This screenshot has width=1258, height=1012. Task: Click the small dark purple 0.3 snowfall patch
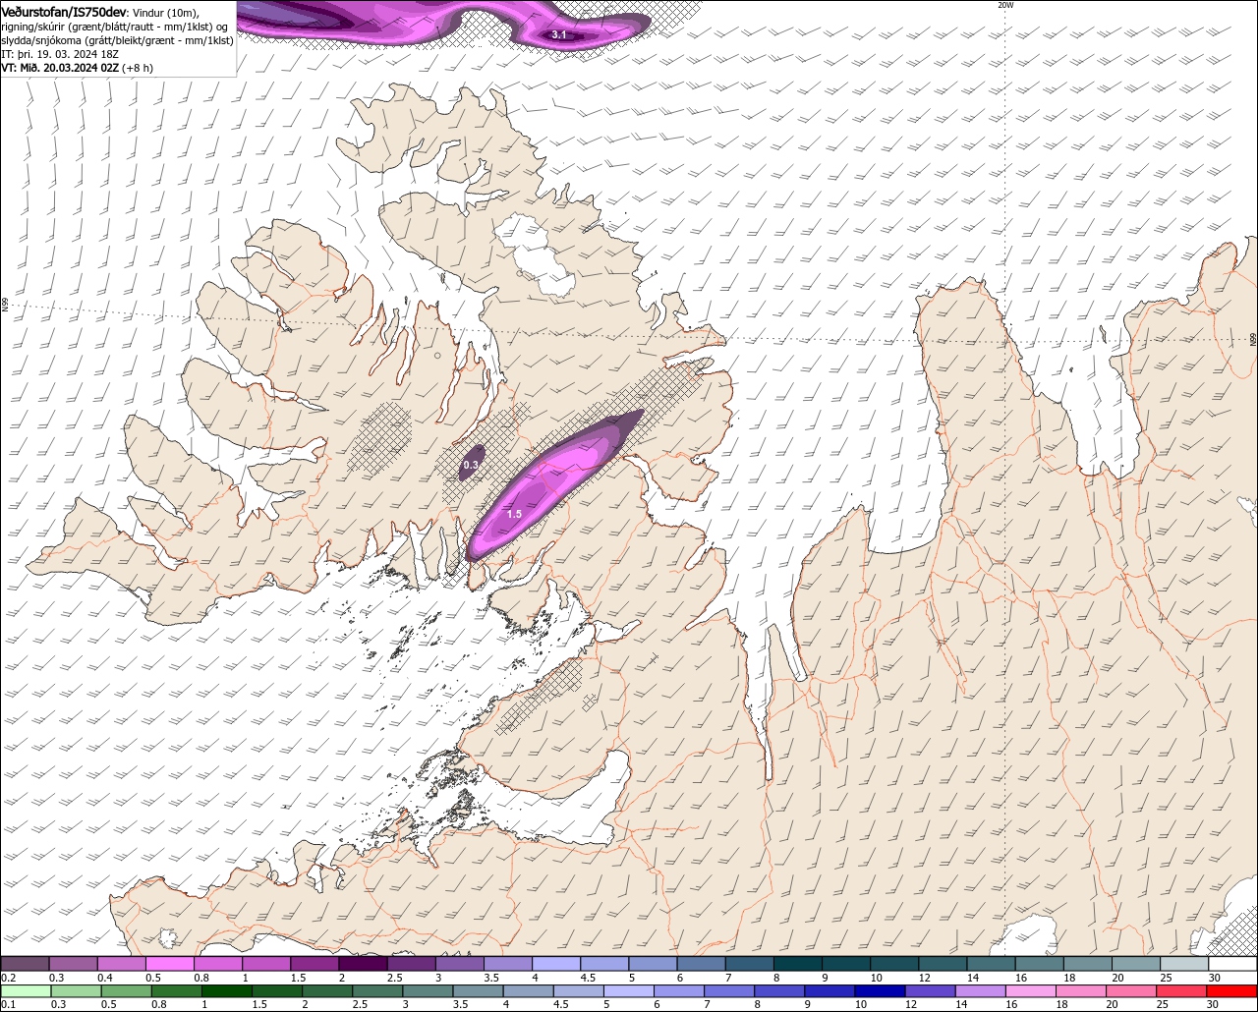coord(472,464)
